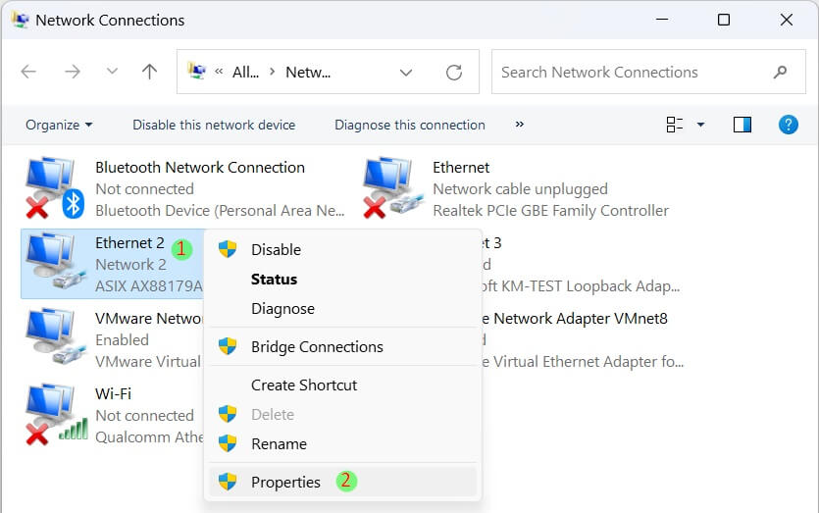Click Disable this network device

point(214,125)
